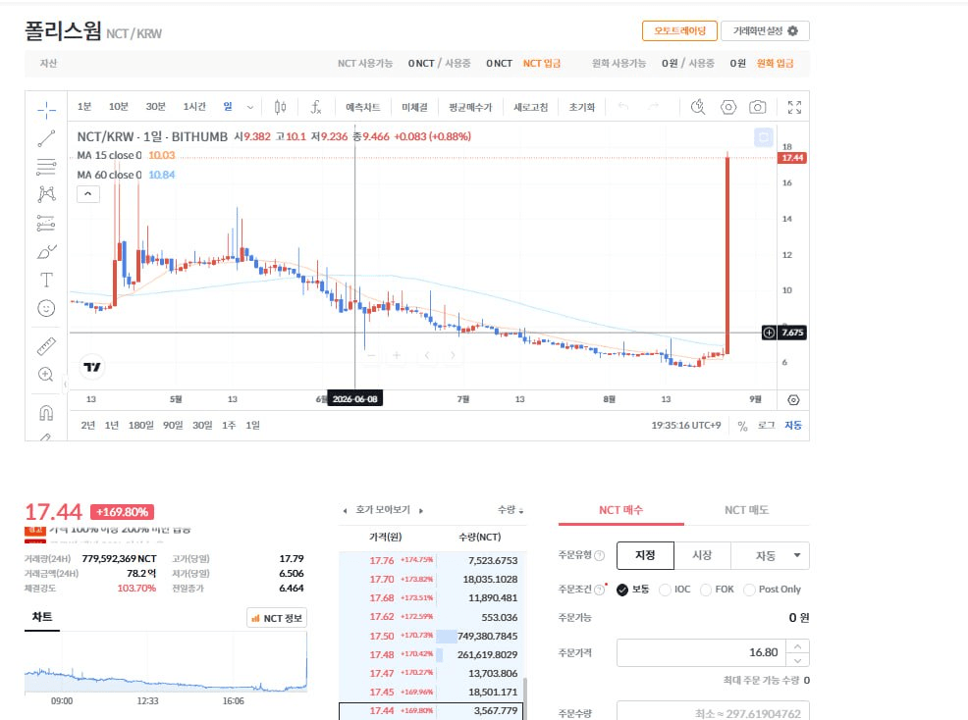Click the 초기화 reset button

pos(581,107)
